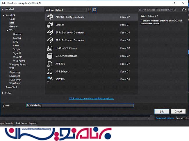Open the Package Manager Console tab
189x141 pixels.
[7, 123]
